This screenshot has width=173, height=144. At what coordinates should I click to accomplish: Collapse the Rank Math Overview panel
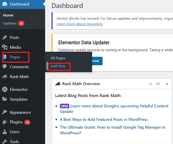167,84
